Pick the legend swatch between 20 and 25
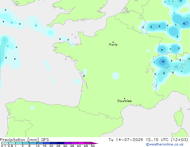Image resolution: width=190 pixels, height=147 pixels. pyautogui.click(x=53, y=143)
